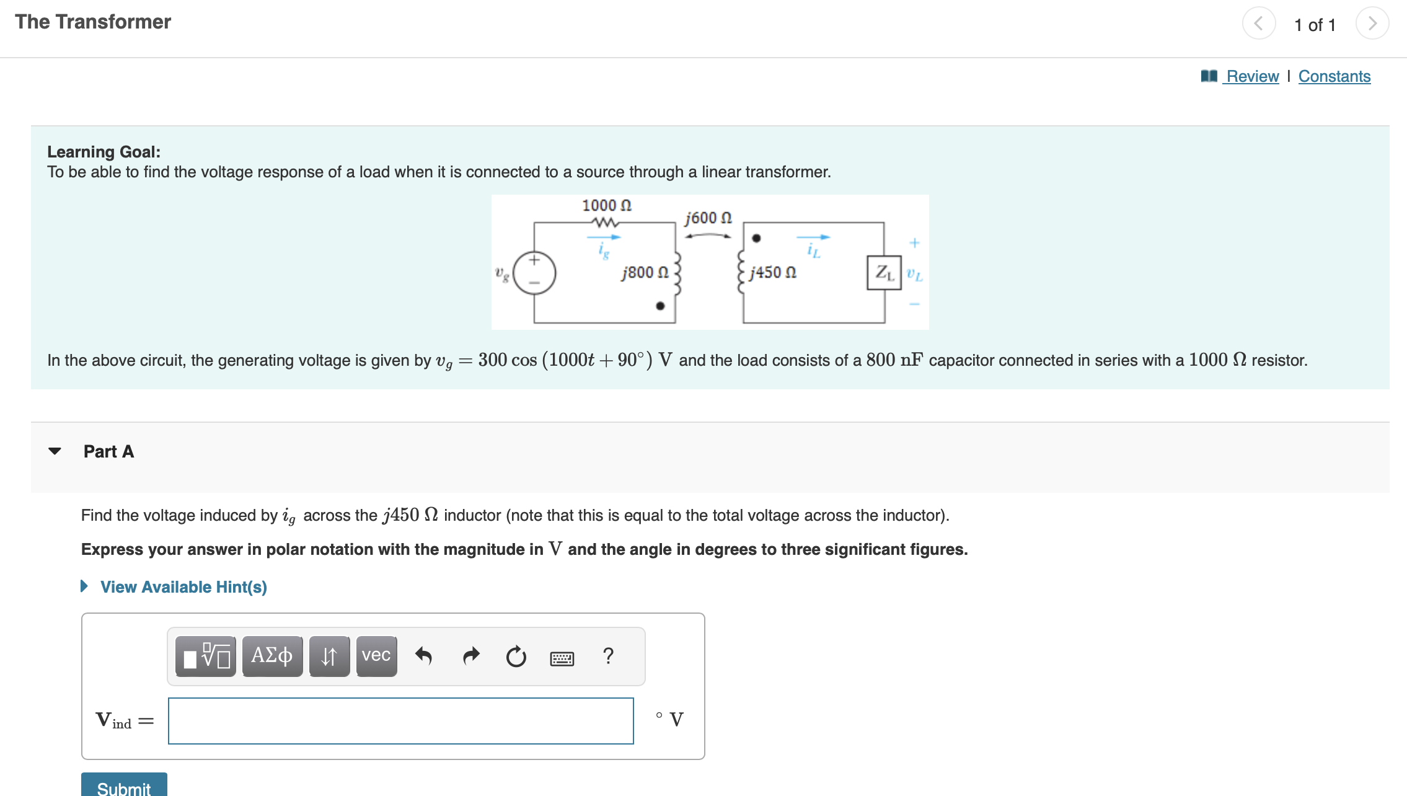Screen dimensions: 1407x796
Task: Undo the last answer edit
Action: [423, 656]
